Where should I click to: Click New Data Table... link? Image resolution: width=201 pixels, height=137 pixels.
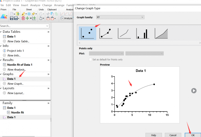[18, 41]
